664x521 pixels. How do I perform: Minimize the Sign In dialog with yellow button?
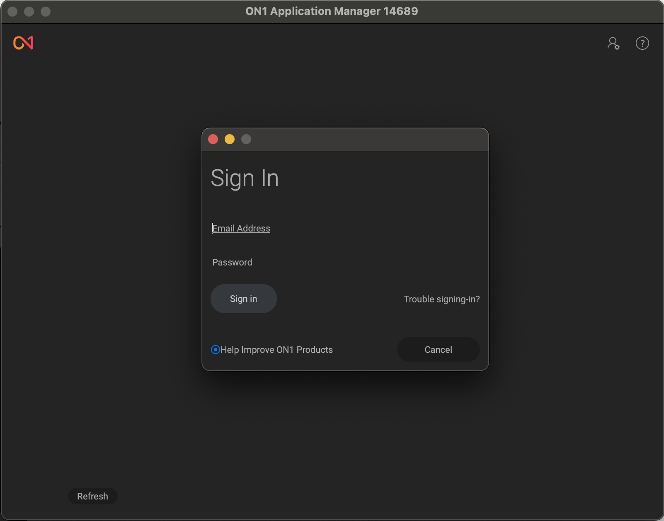[230, 139]
